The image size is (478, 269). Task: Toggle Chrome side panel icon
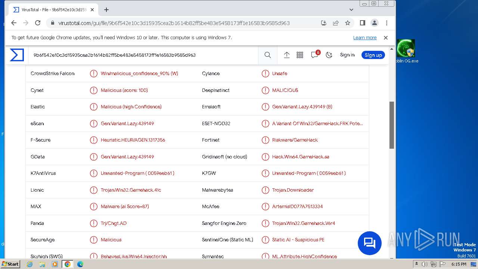[362, 23]
